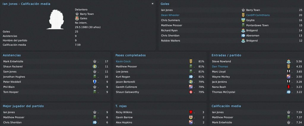Select the Asistencias panel header

[x=12, y=55]
